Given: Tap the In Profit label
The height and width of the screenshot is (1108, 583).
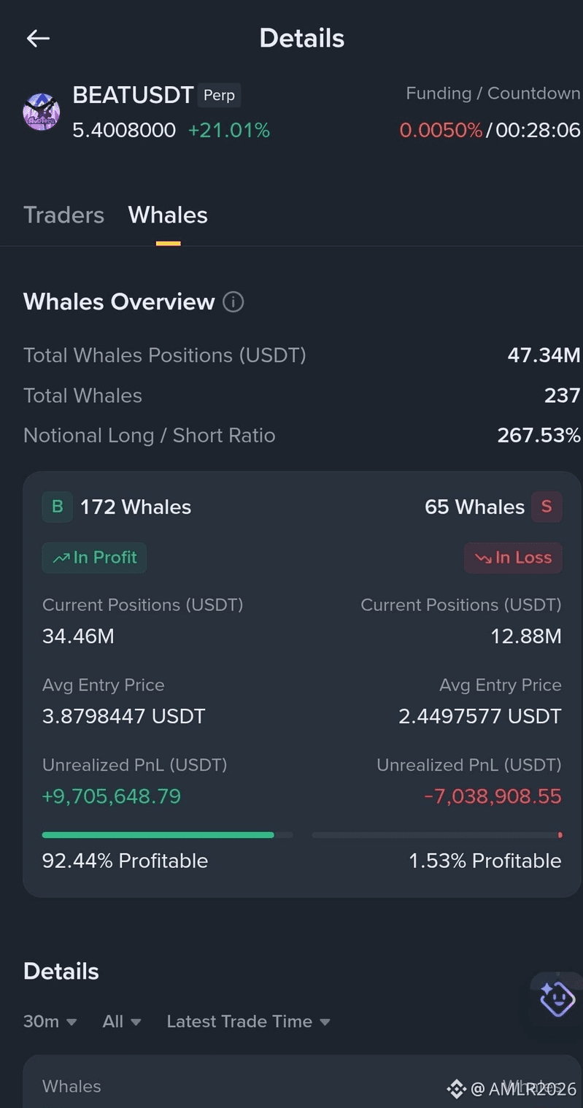Looking at the screenshot, I should 94,558.
